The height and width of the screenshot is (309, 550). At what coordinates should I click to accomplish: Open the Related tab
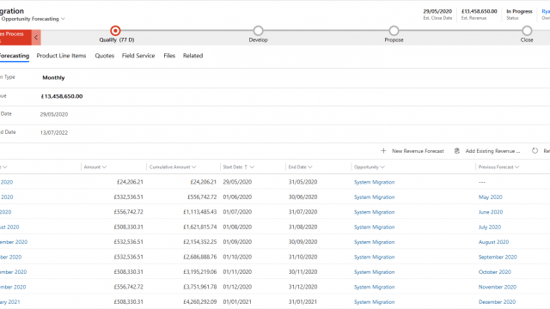[x=192, y=56]
